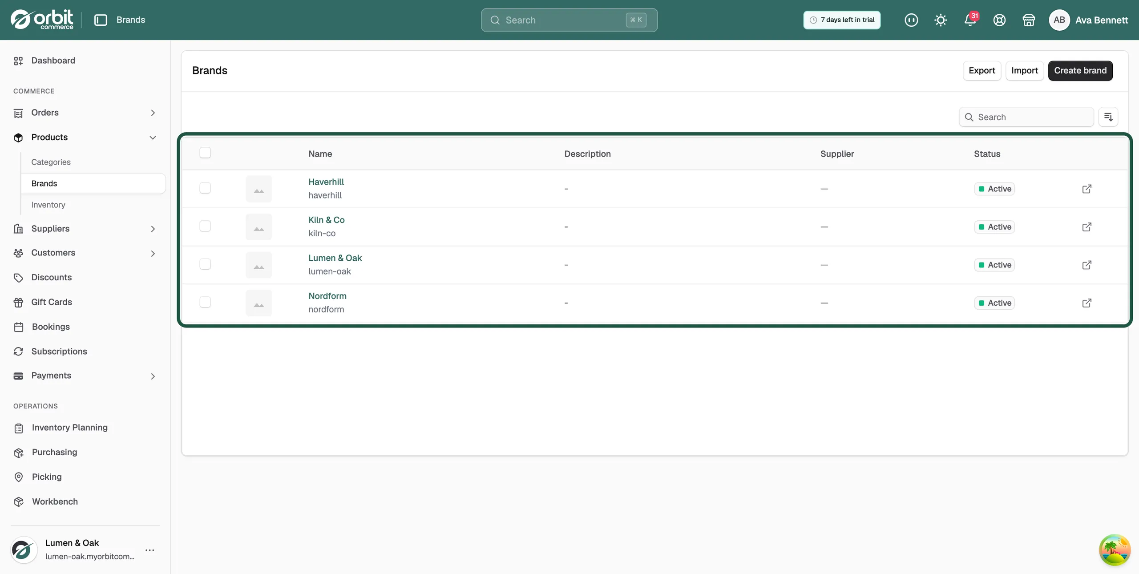This screenshot has width=1139, height=574.
Task: Open Inventory under Products
Action: tap(48, 205)
